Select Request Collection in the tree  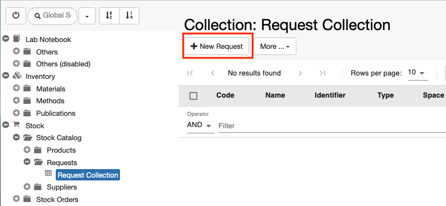[88, 175]
